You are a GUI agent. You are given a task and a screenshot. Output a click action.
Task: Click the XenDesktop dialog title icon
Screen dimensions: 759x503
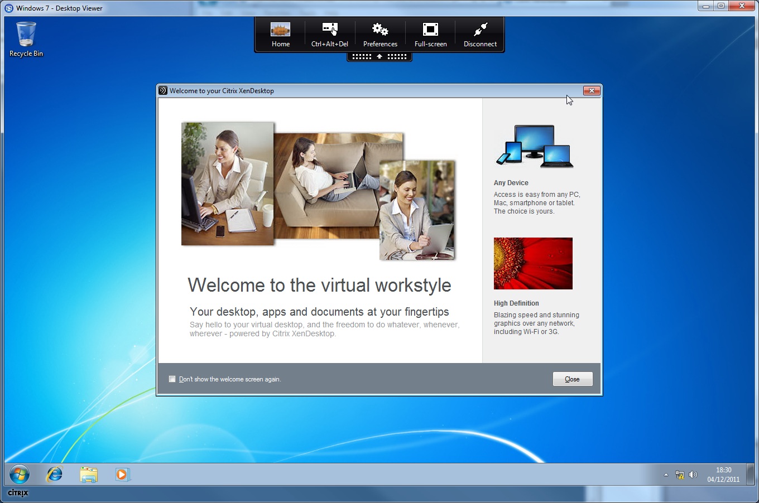coord(163,90)
